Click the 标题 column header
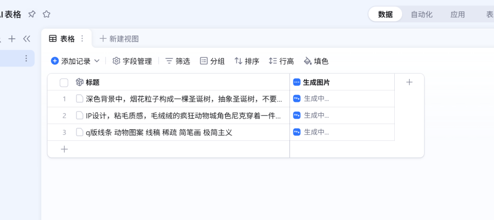Viewport: 494px width, 220px height. coord(168,82)
